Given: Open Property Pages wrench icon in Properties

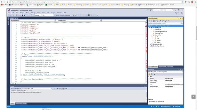Looking at the screenshot, I should click(x=155, y=74).
